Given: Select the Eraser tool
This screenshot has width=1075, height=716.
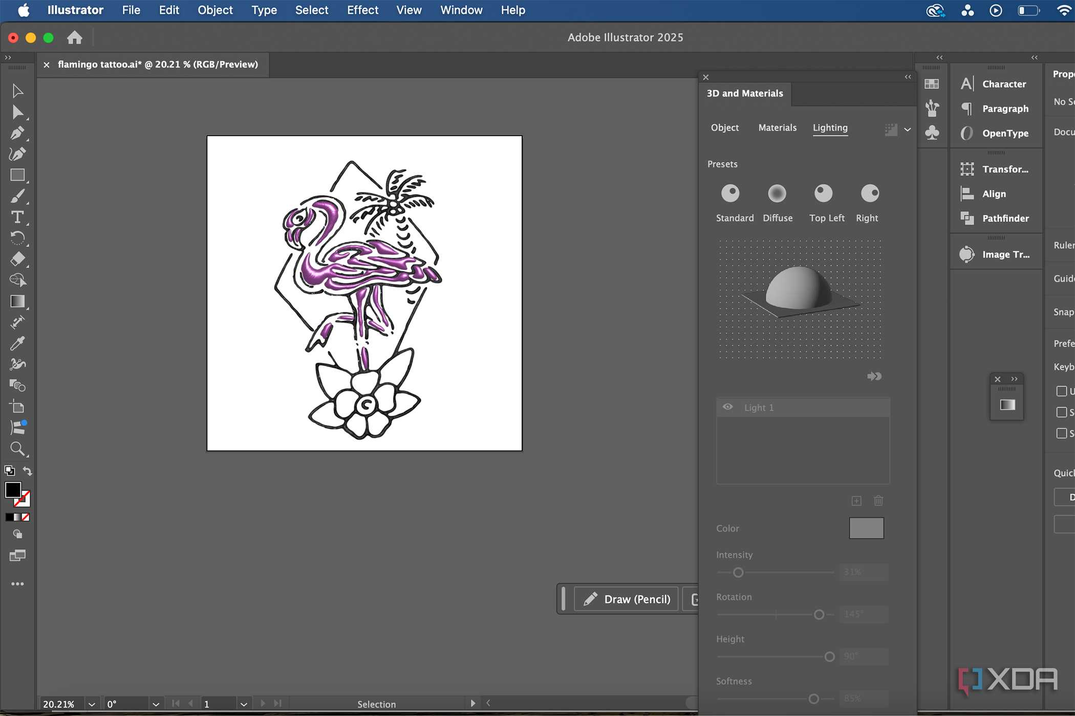Looking at the screenshot, I should [17, 259].
